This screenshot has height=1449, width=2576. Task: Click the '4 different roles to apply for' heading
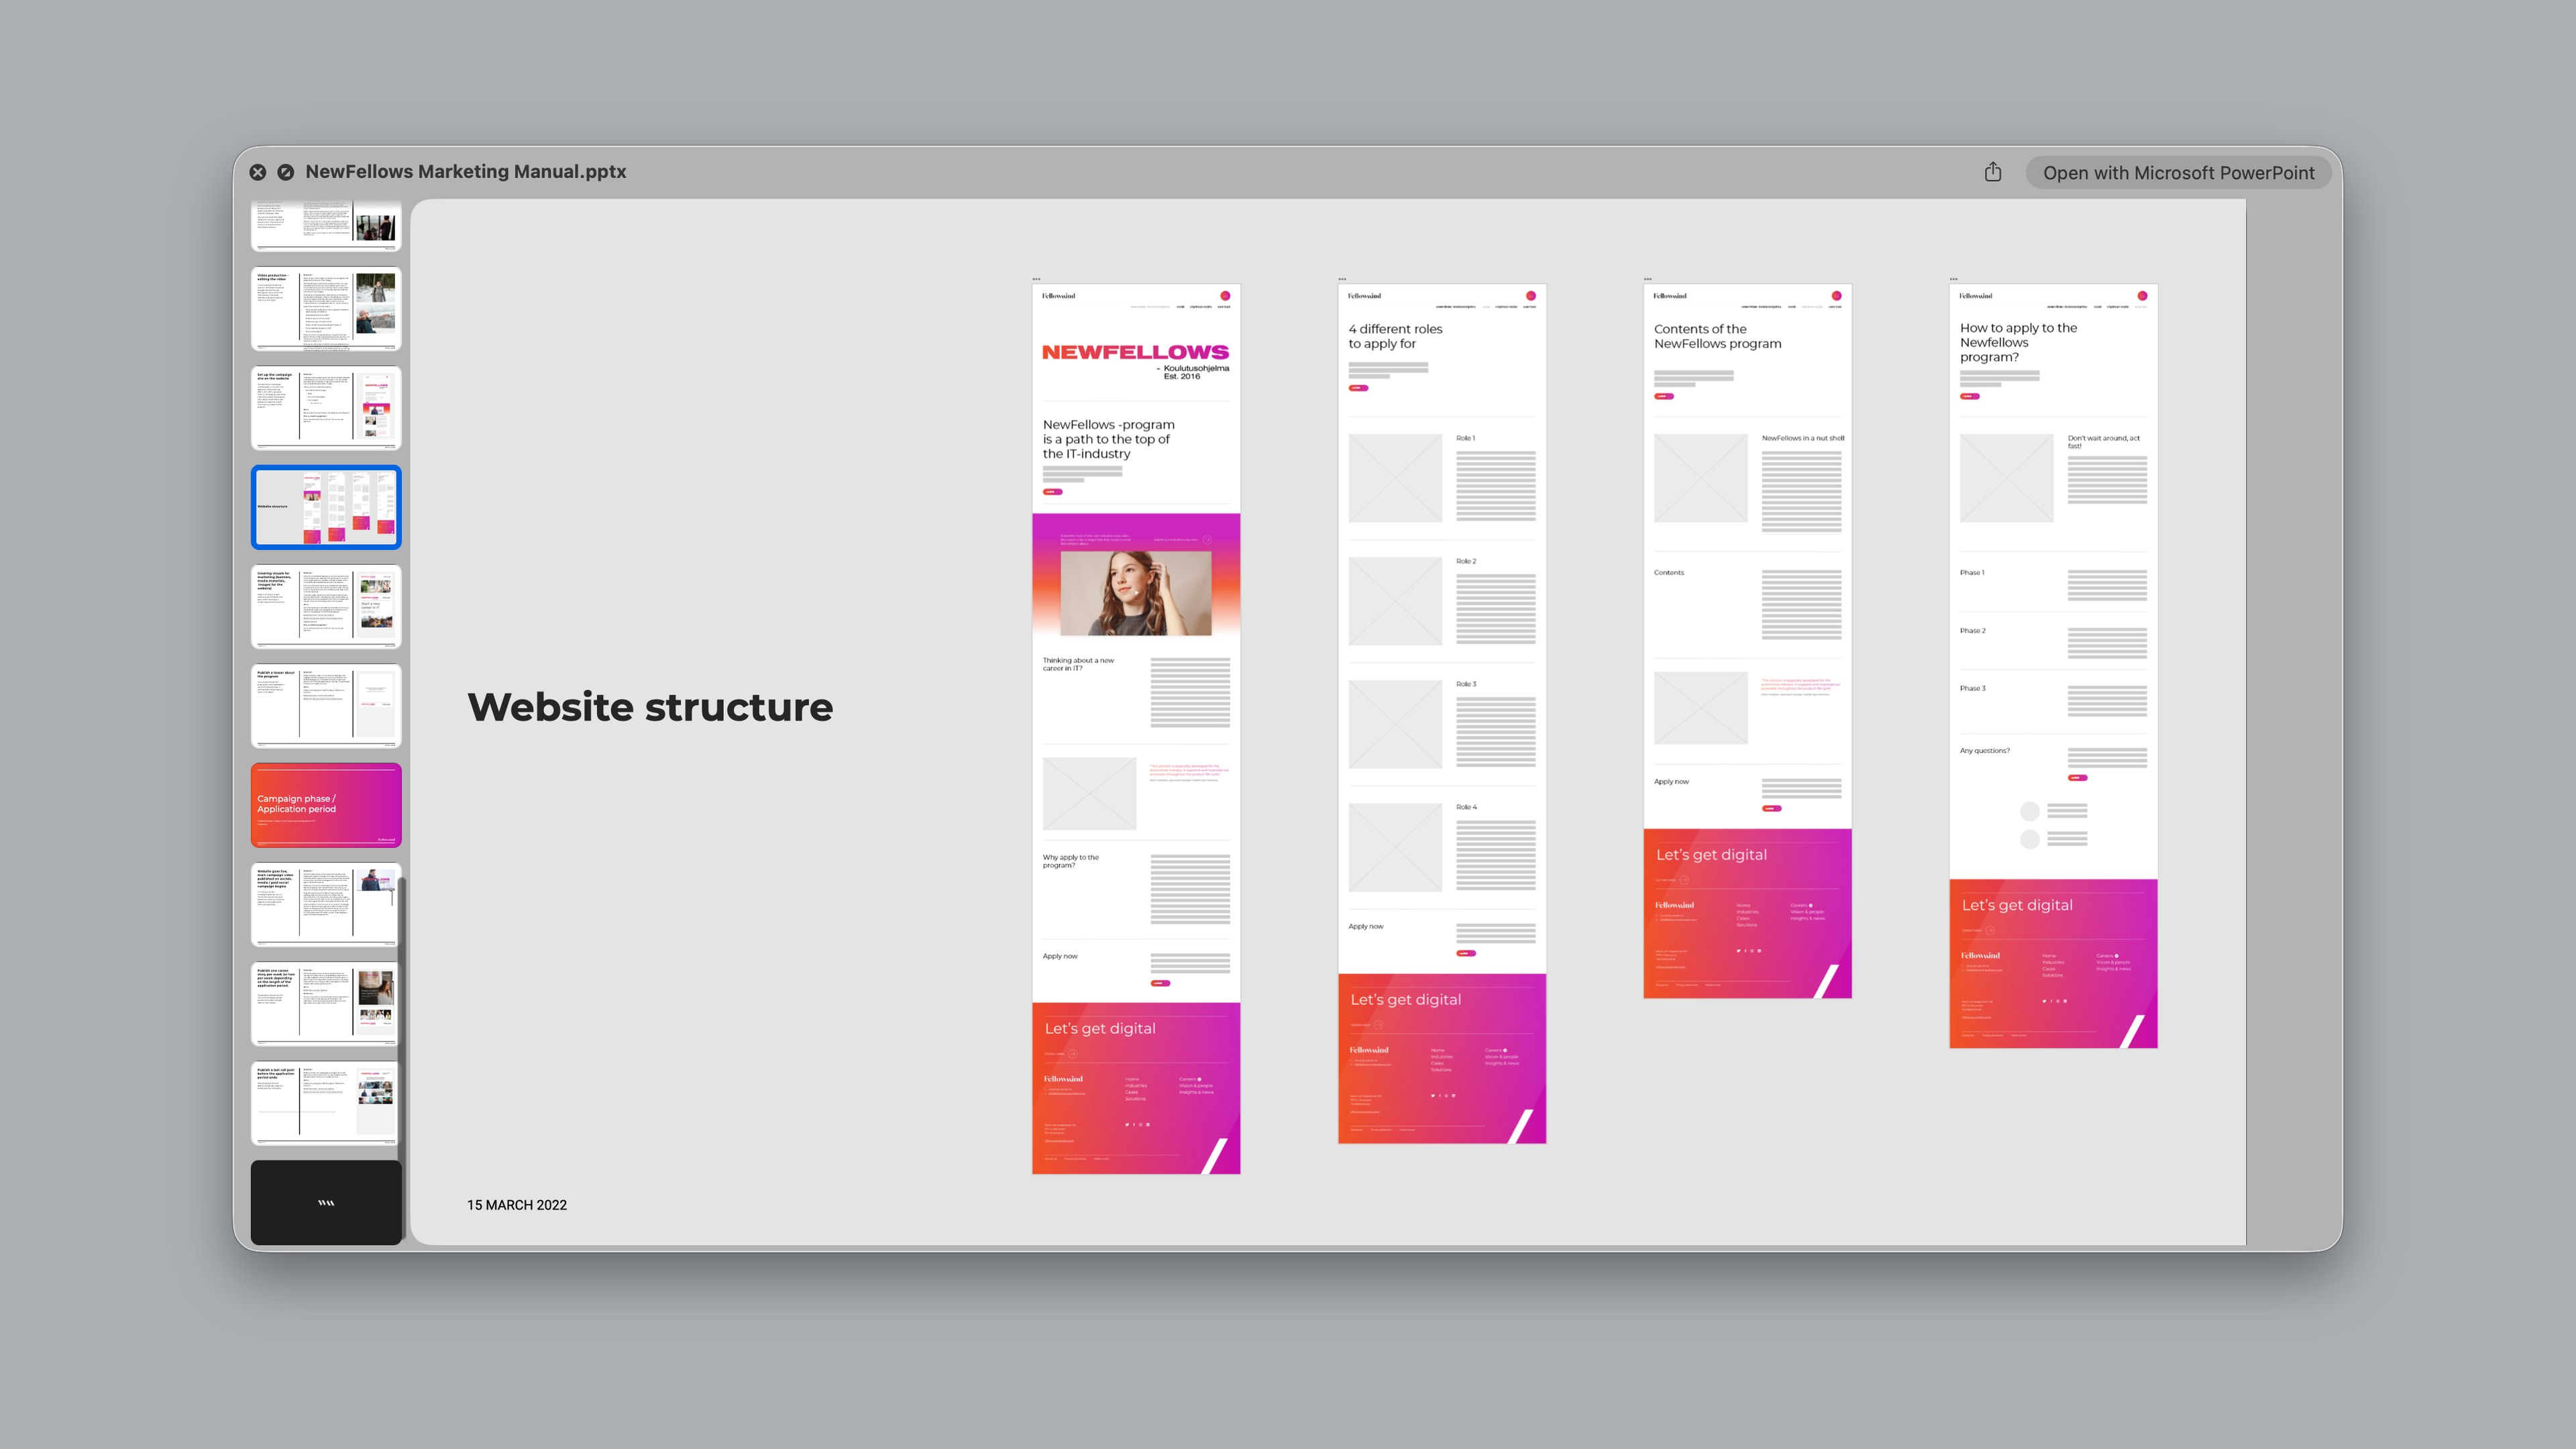1395,336
